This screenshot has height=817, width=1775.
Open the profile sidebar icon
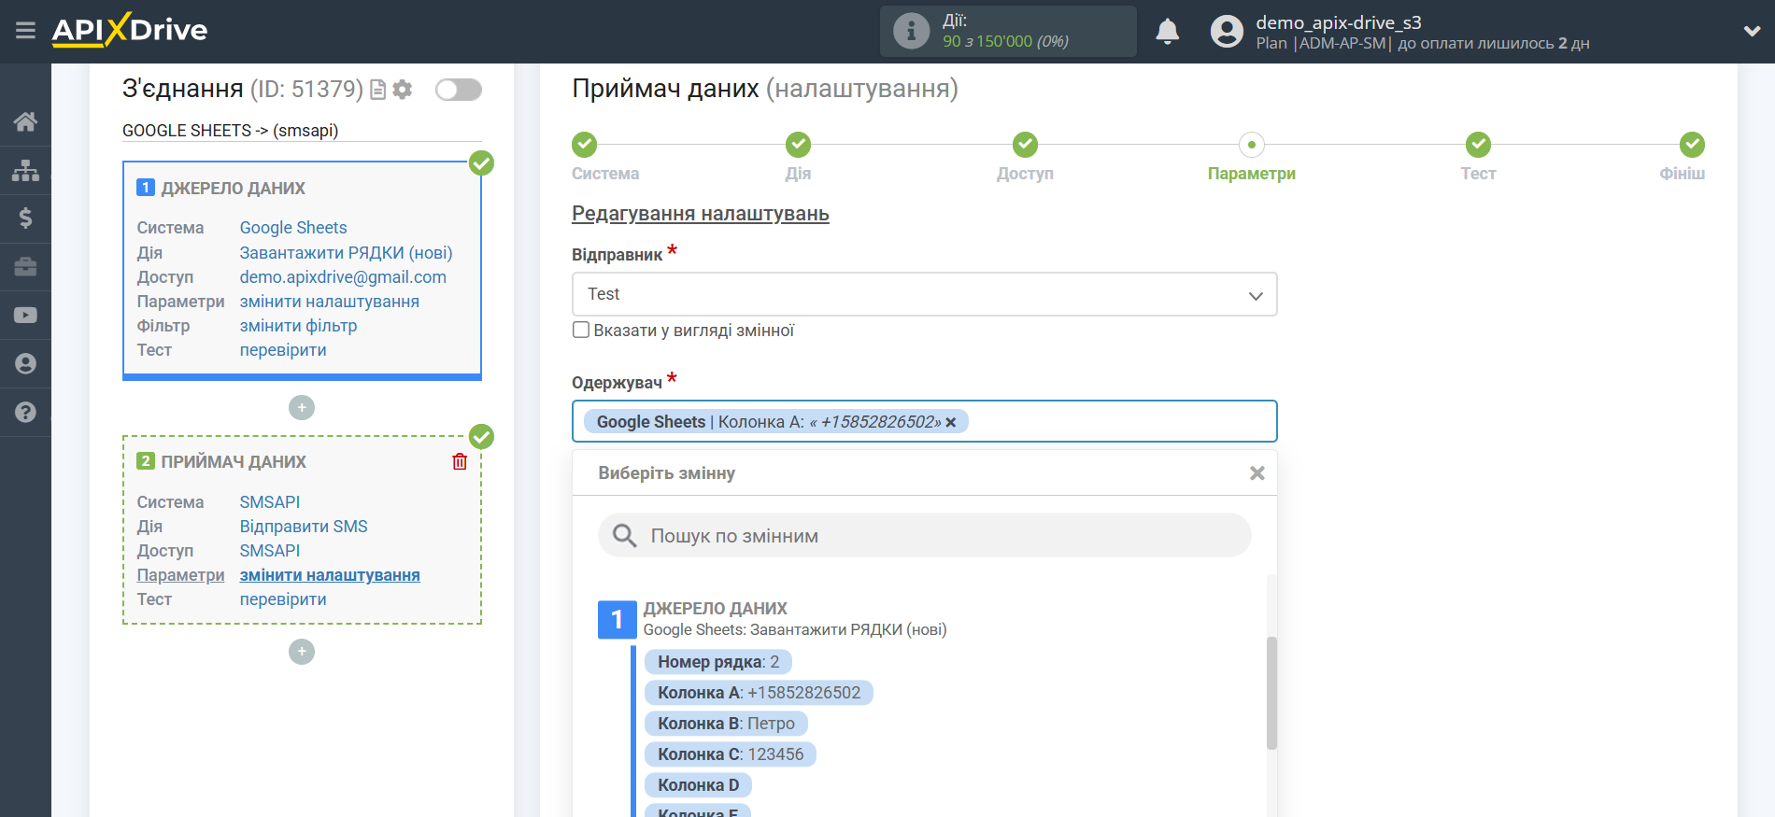pos(25,364)
